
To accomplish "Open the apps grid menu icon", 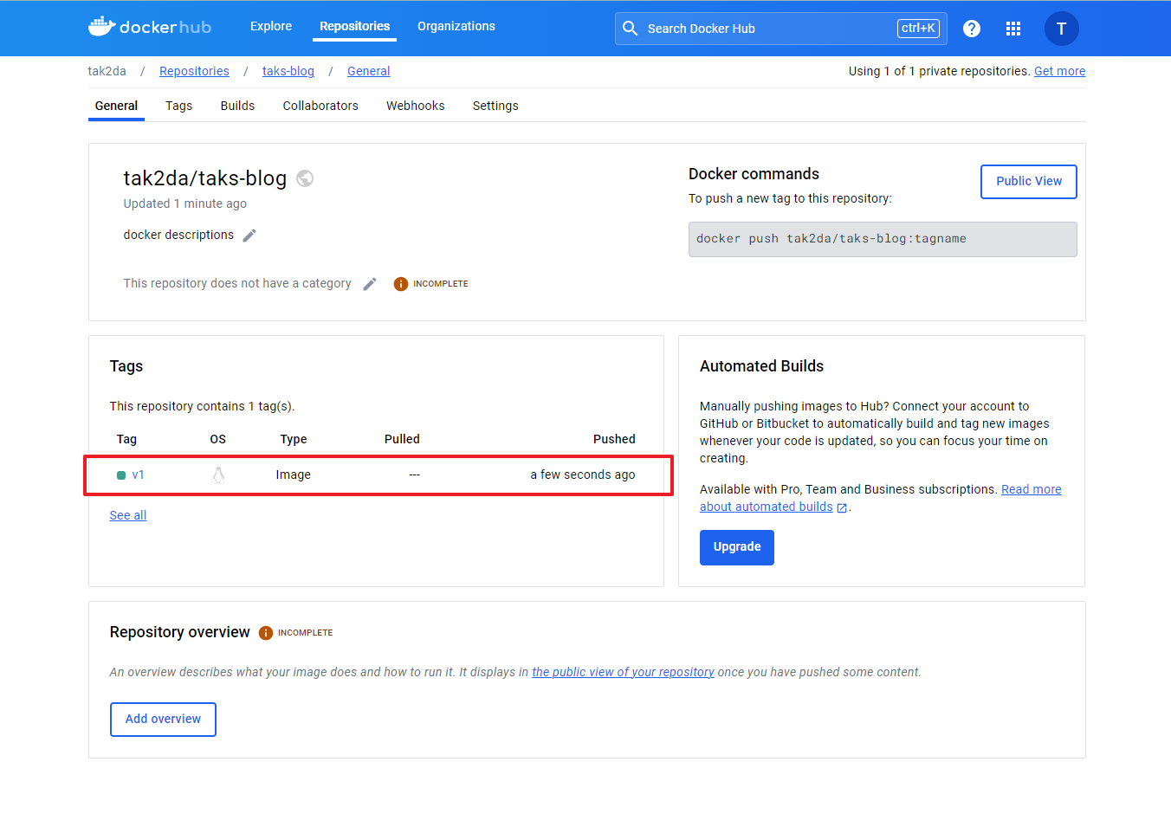I will [1013, 29].
